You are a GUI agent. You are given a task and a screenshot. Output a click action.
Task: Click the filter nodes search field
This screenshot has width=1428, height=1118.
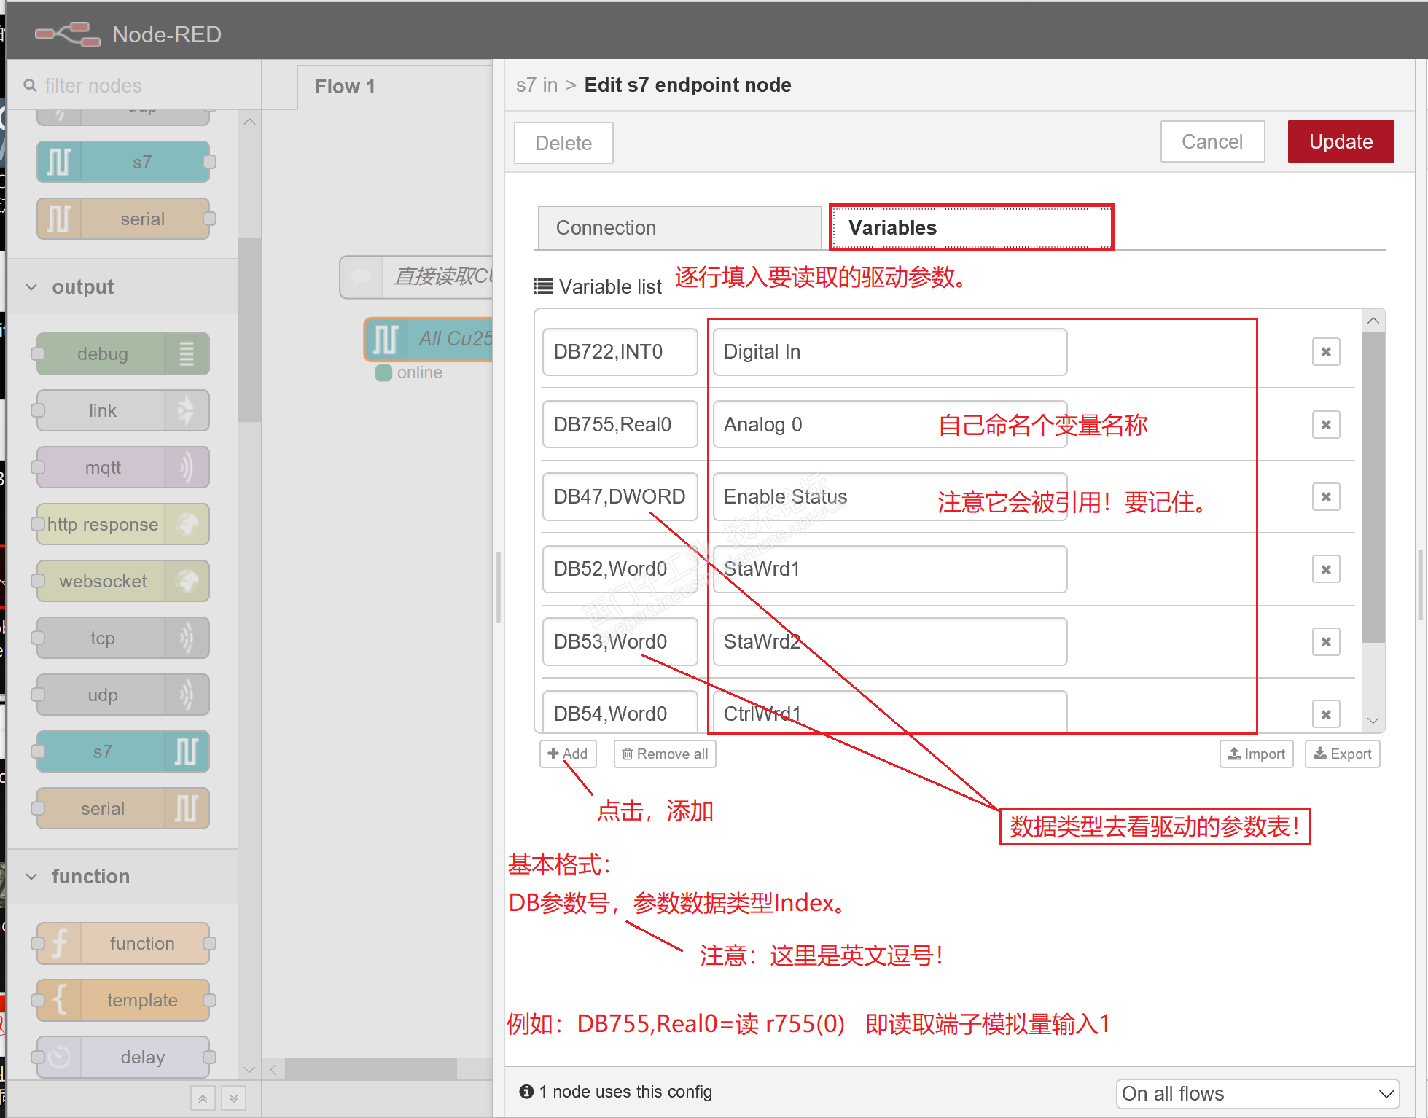(x=131, y=85)
